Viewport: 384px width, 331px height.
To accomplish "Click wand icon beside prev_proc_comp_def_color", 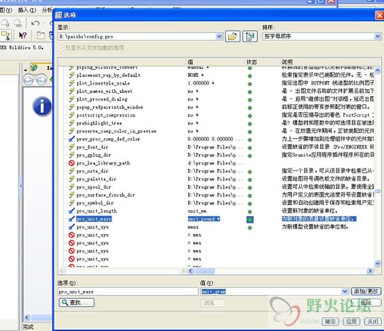I will point(71,139).
